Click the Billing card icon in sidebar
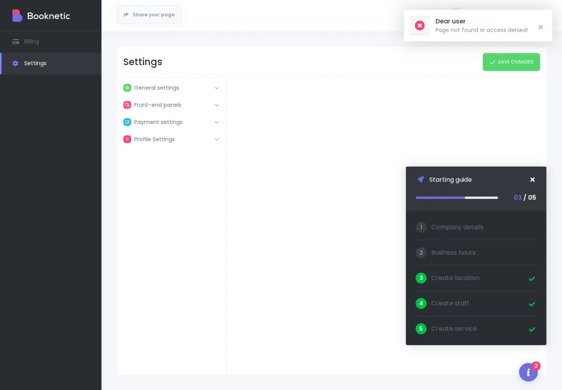The width and height of the screenshot is (562, 390). [x=16, y=42]
